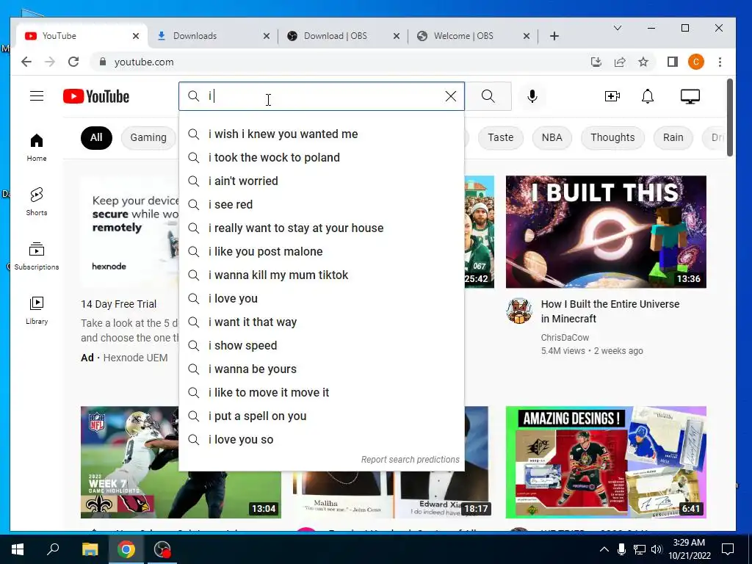The width and height of the screenshot is (752, 564).
Task: Choose suggestion 'i wanna kill my mum tiktok'
Action: pos(322,275)
